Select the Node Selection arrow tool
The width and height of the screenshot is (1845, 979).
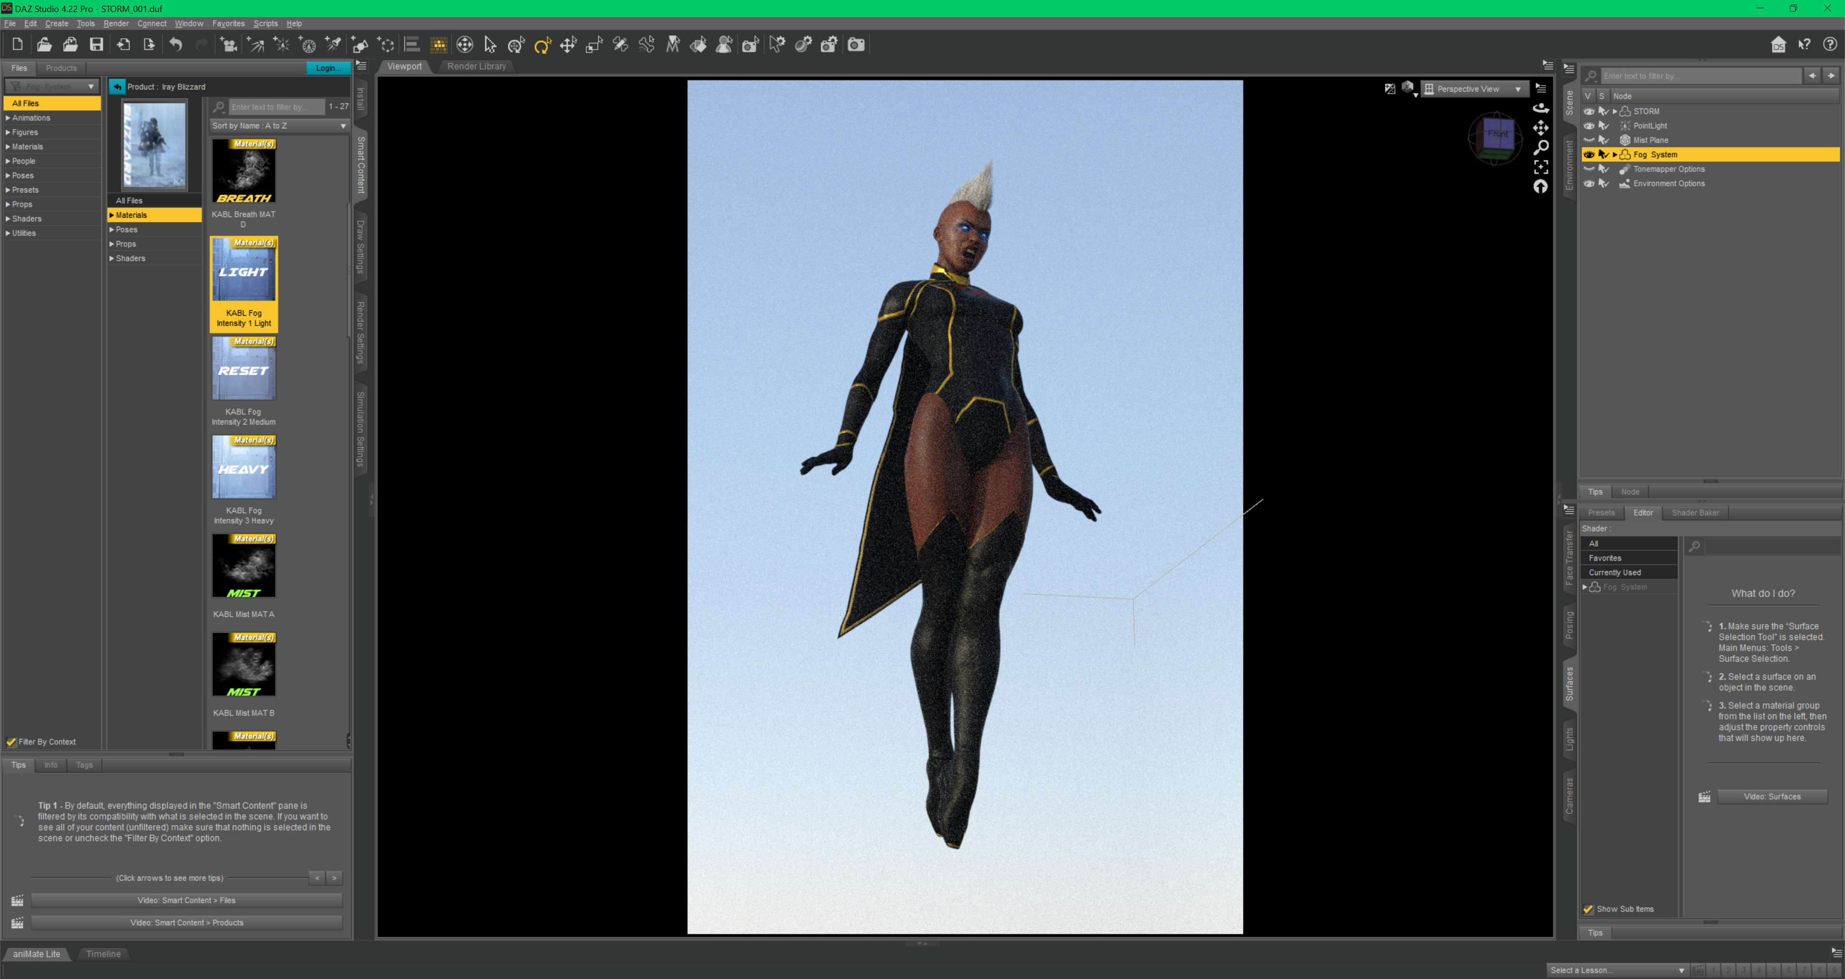coord(490,44)
